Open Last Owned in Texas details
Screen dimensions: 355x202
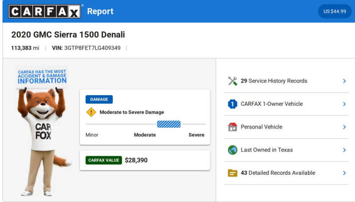point(267,150)
